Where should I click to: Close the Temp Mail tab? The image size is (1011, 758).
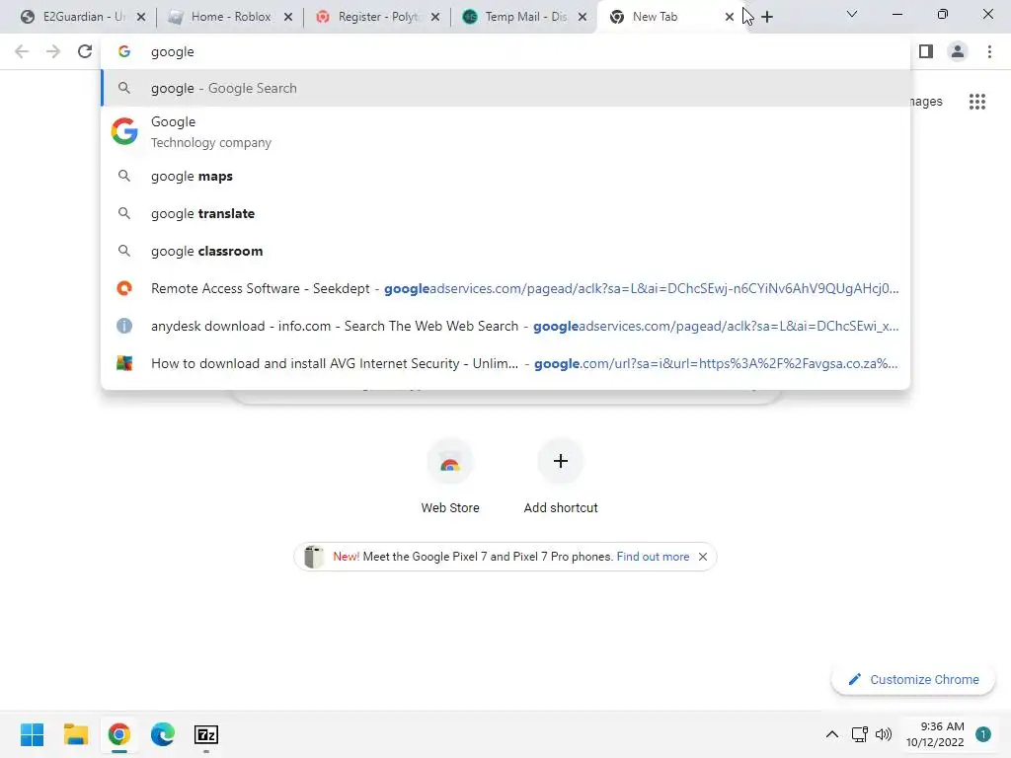(x=583, y=17)
